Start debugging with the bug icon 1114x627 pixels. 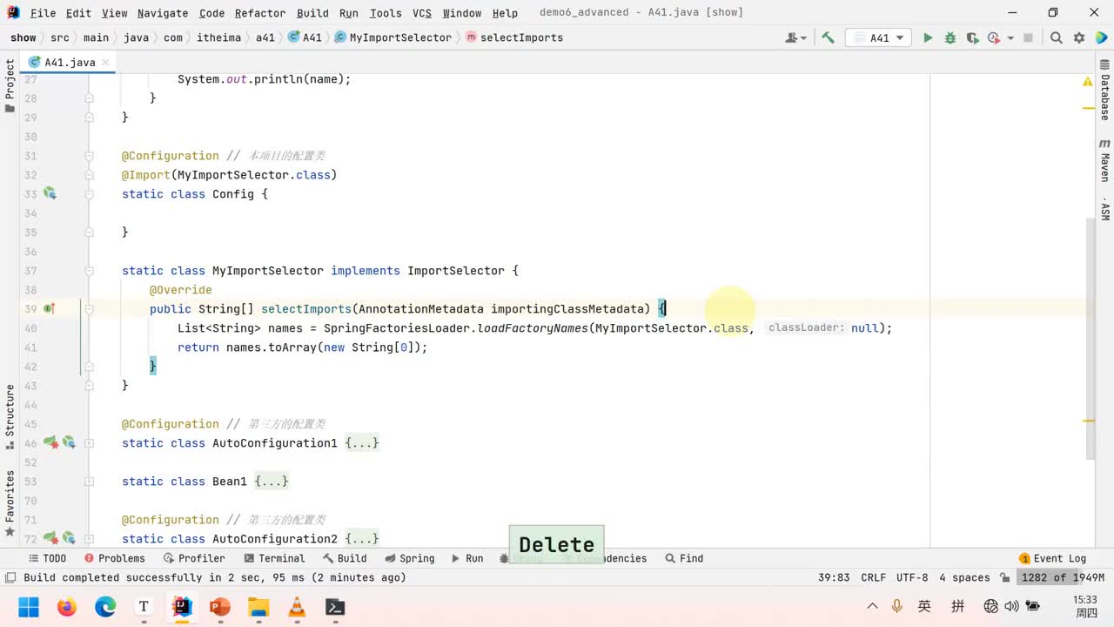[950, 37]
